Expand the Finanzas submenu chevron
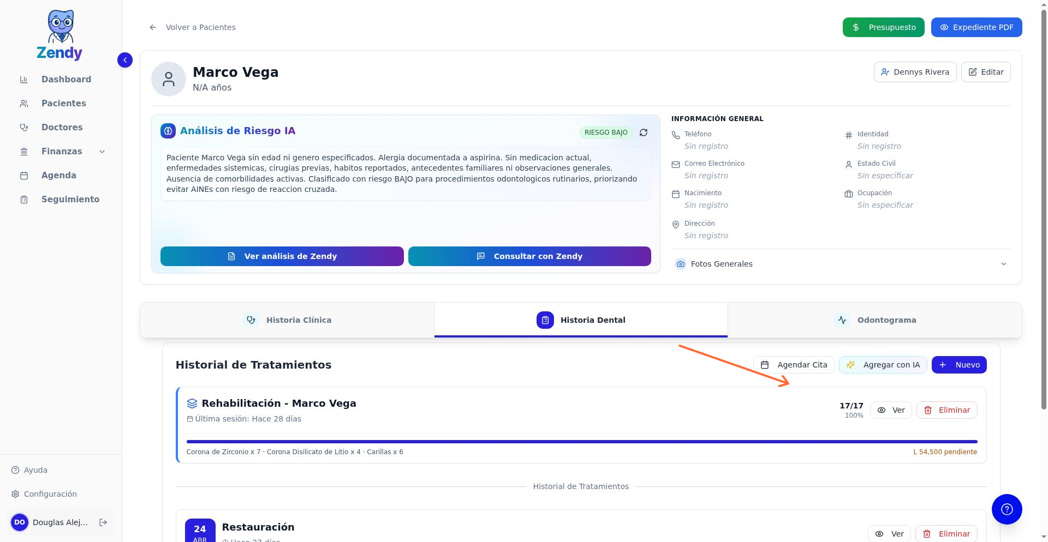 (x=102, y=152)
